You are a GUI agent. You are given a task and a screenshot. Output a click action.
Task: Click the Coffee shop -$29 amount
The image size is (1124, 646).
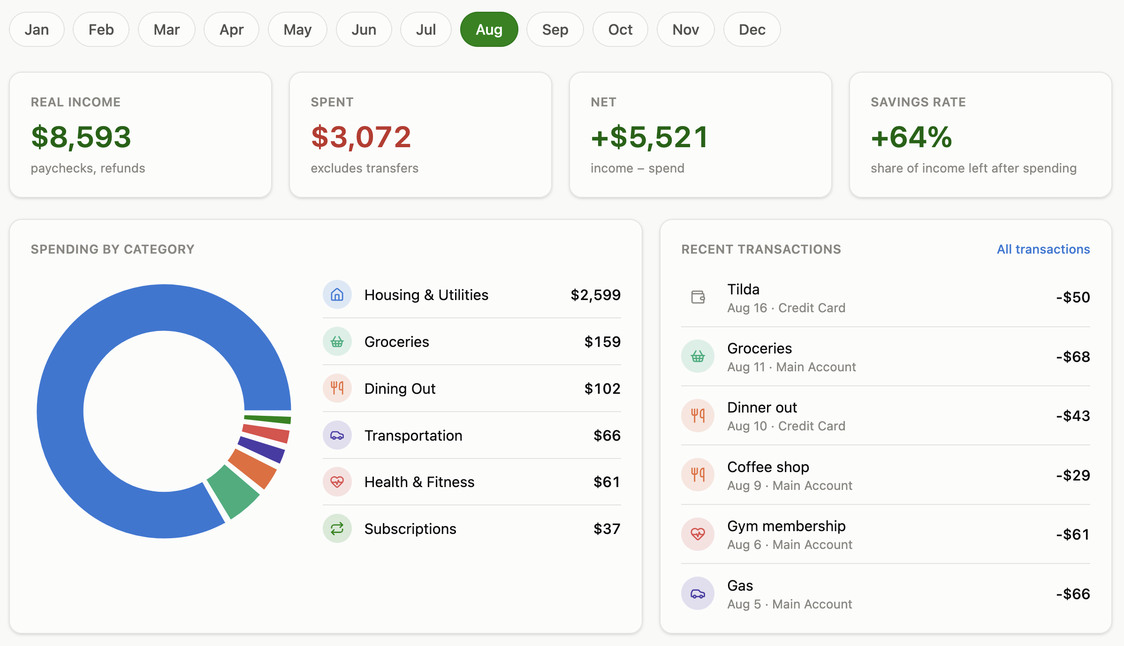(x=1073, y=475)
